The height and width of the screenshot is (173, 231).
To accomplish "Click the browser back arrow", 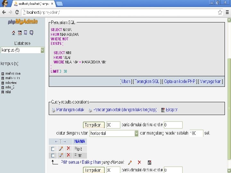I will pyautogui.click(x=4, y=12).
